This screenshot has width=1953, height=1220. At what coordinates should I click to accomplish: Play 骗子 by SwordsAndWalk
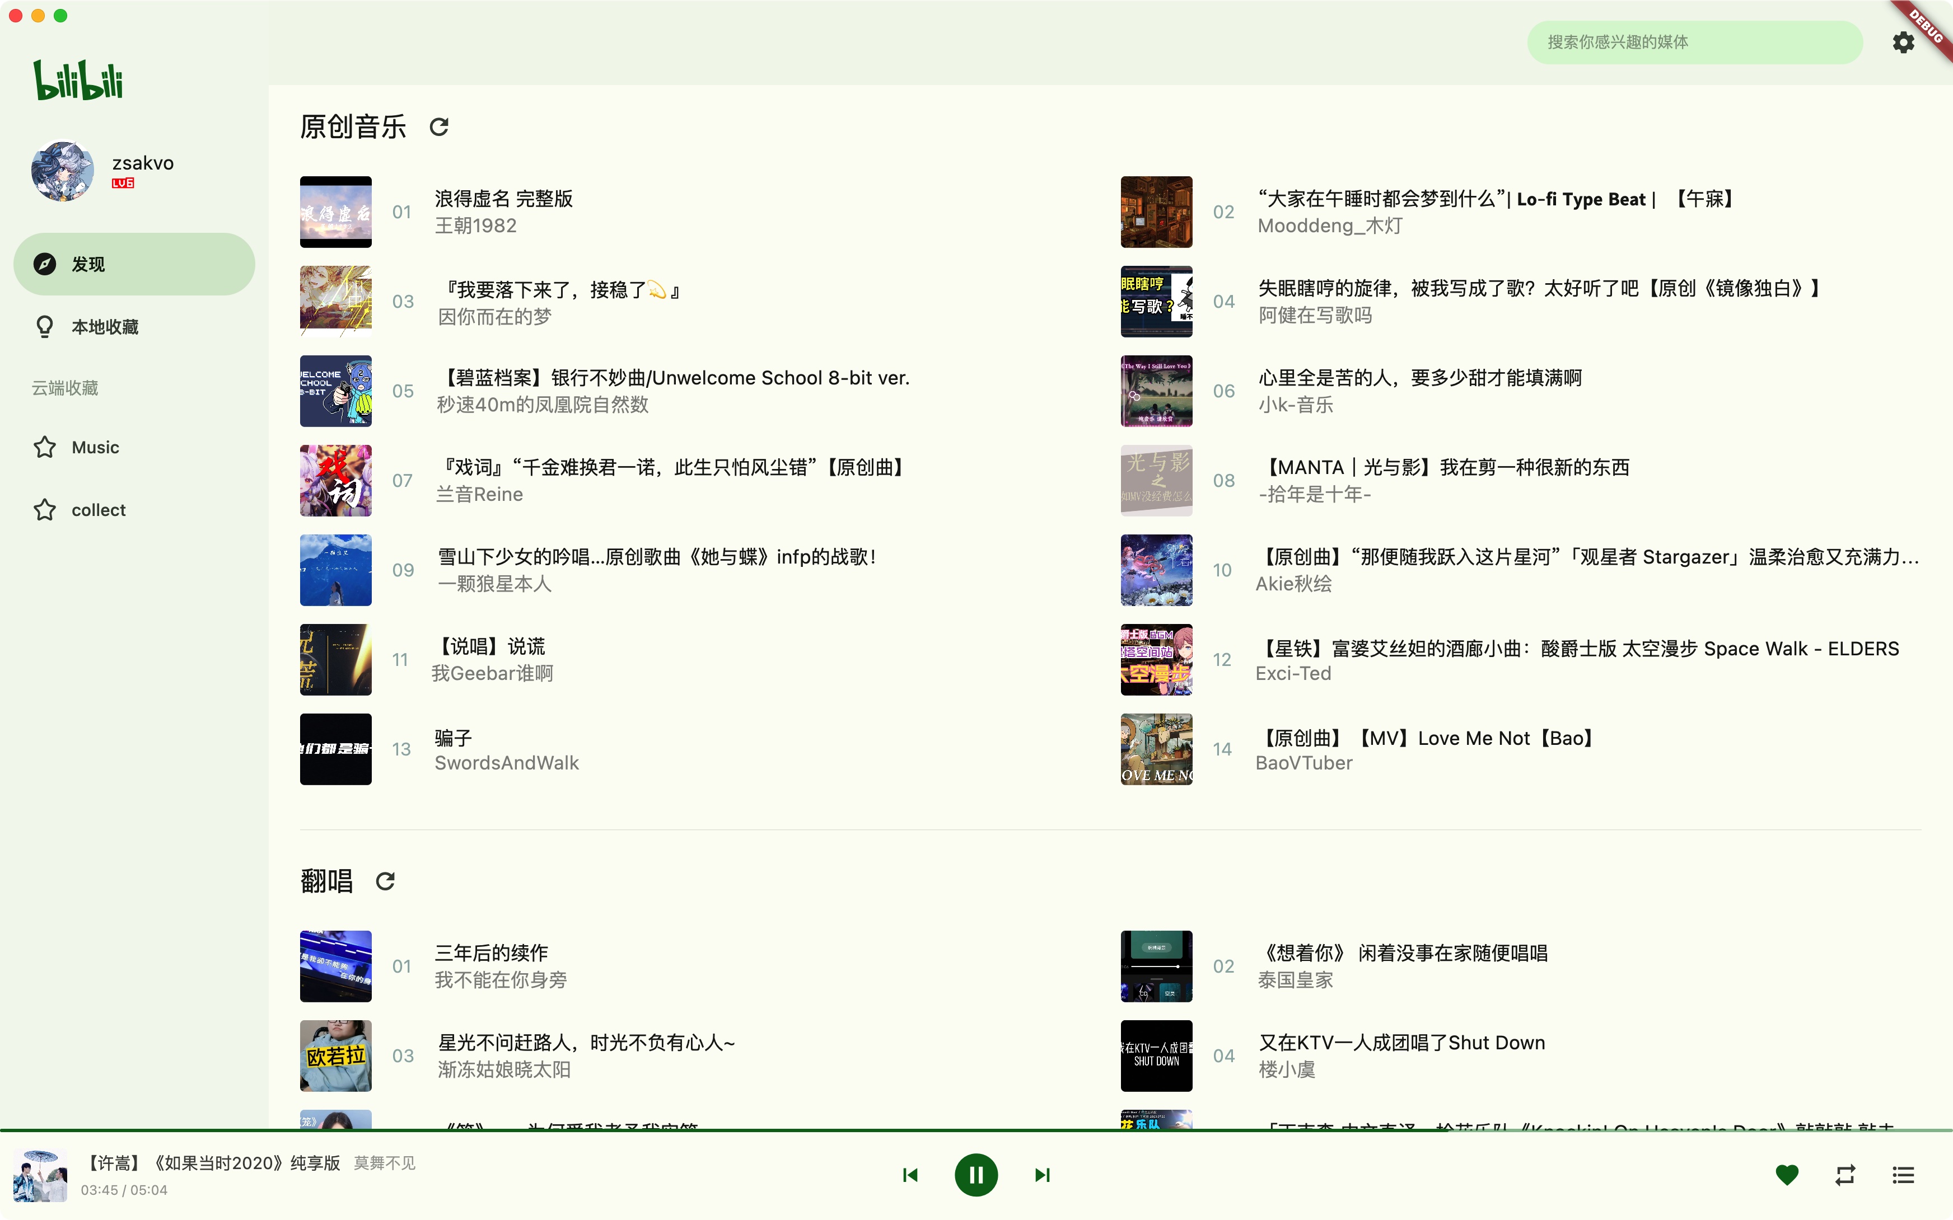click(x=453, y=738)
